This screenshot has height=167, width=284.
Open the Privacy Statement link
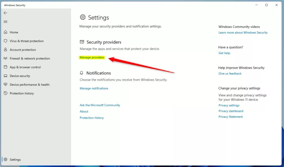pos(230,117)
